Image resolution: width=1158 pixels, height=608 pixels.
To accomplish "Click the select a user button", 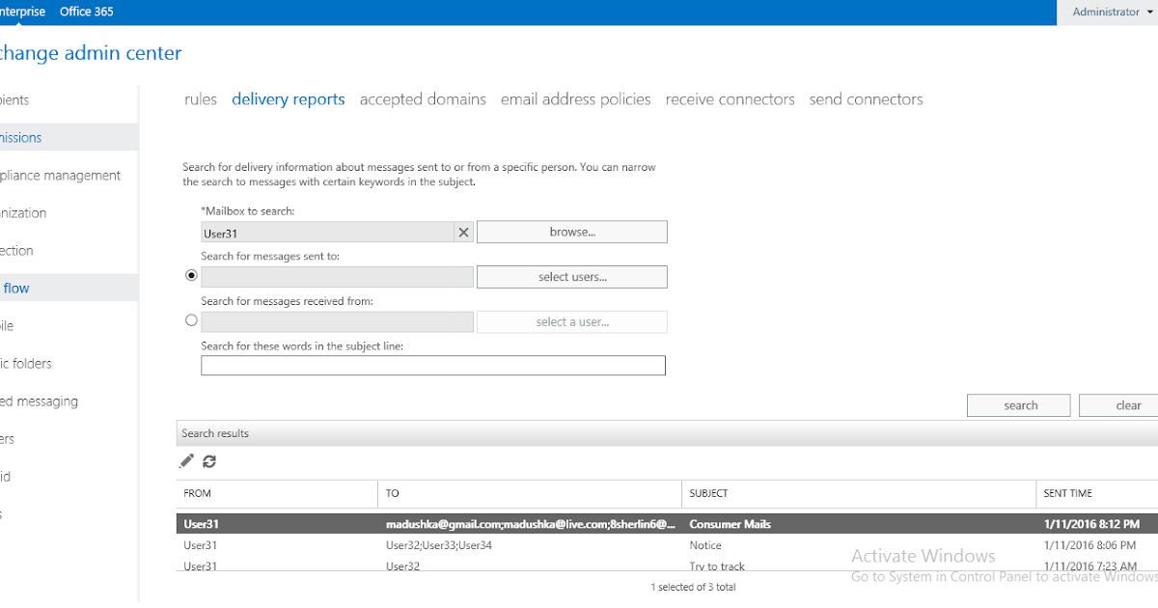I will 571,321.
